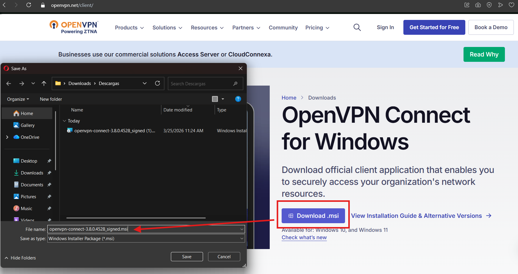Viewport: 518px width, 274px height.
Task: Click the horizontal scrollbar in file list
Action: (136, 218)
